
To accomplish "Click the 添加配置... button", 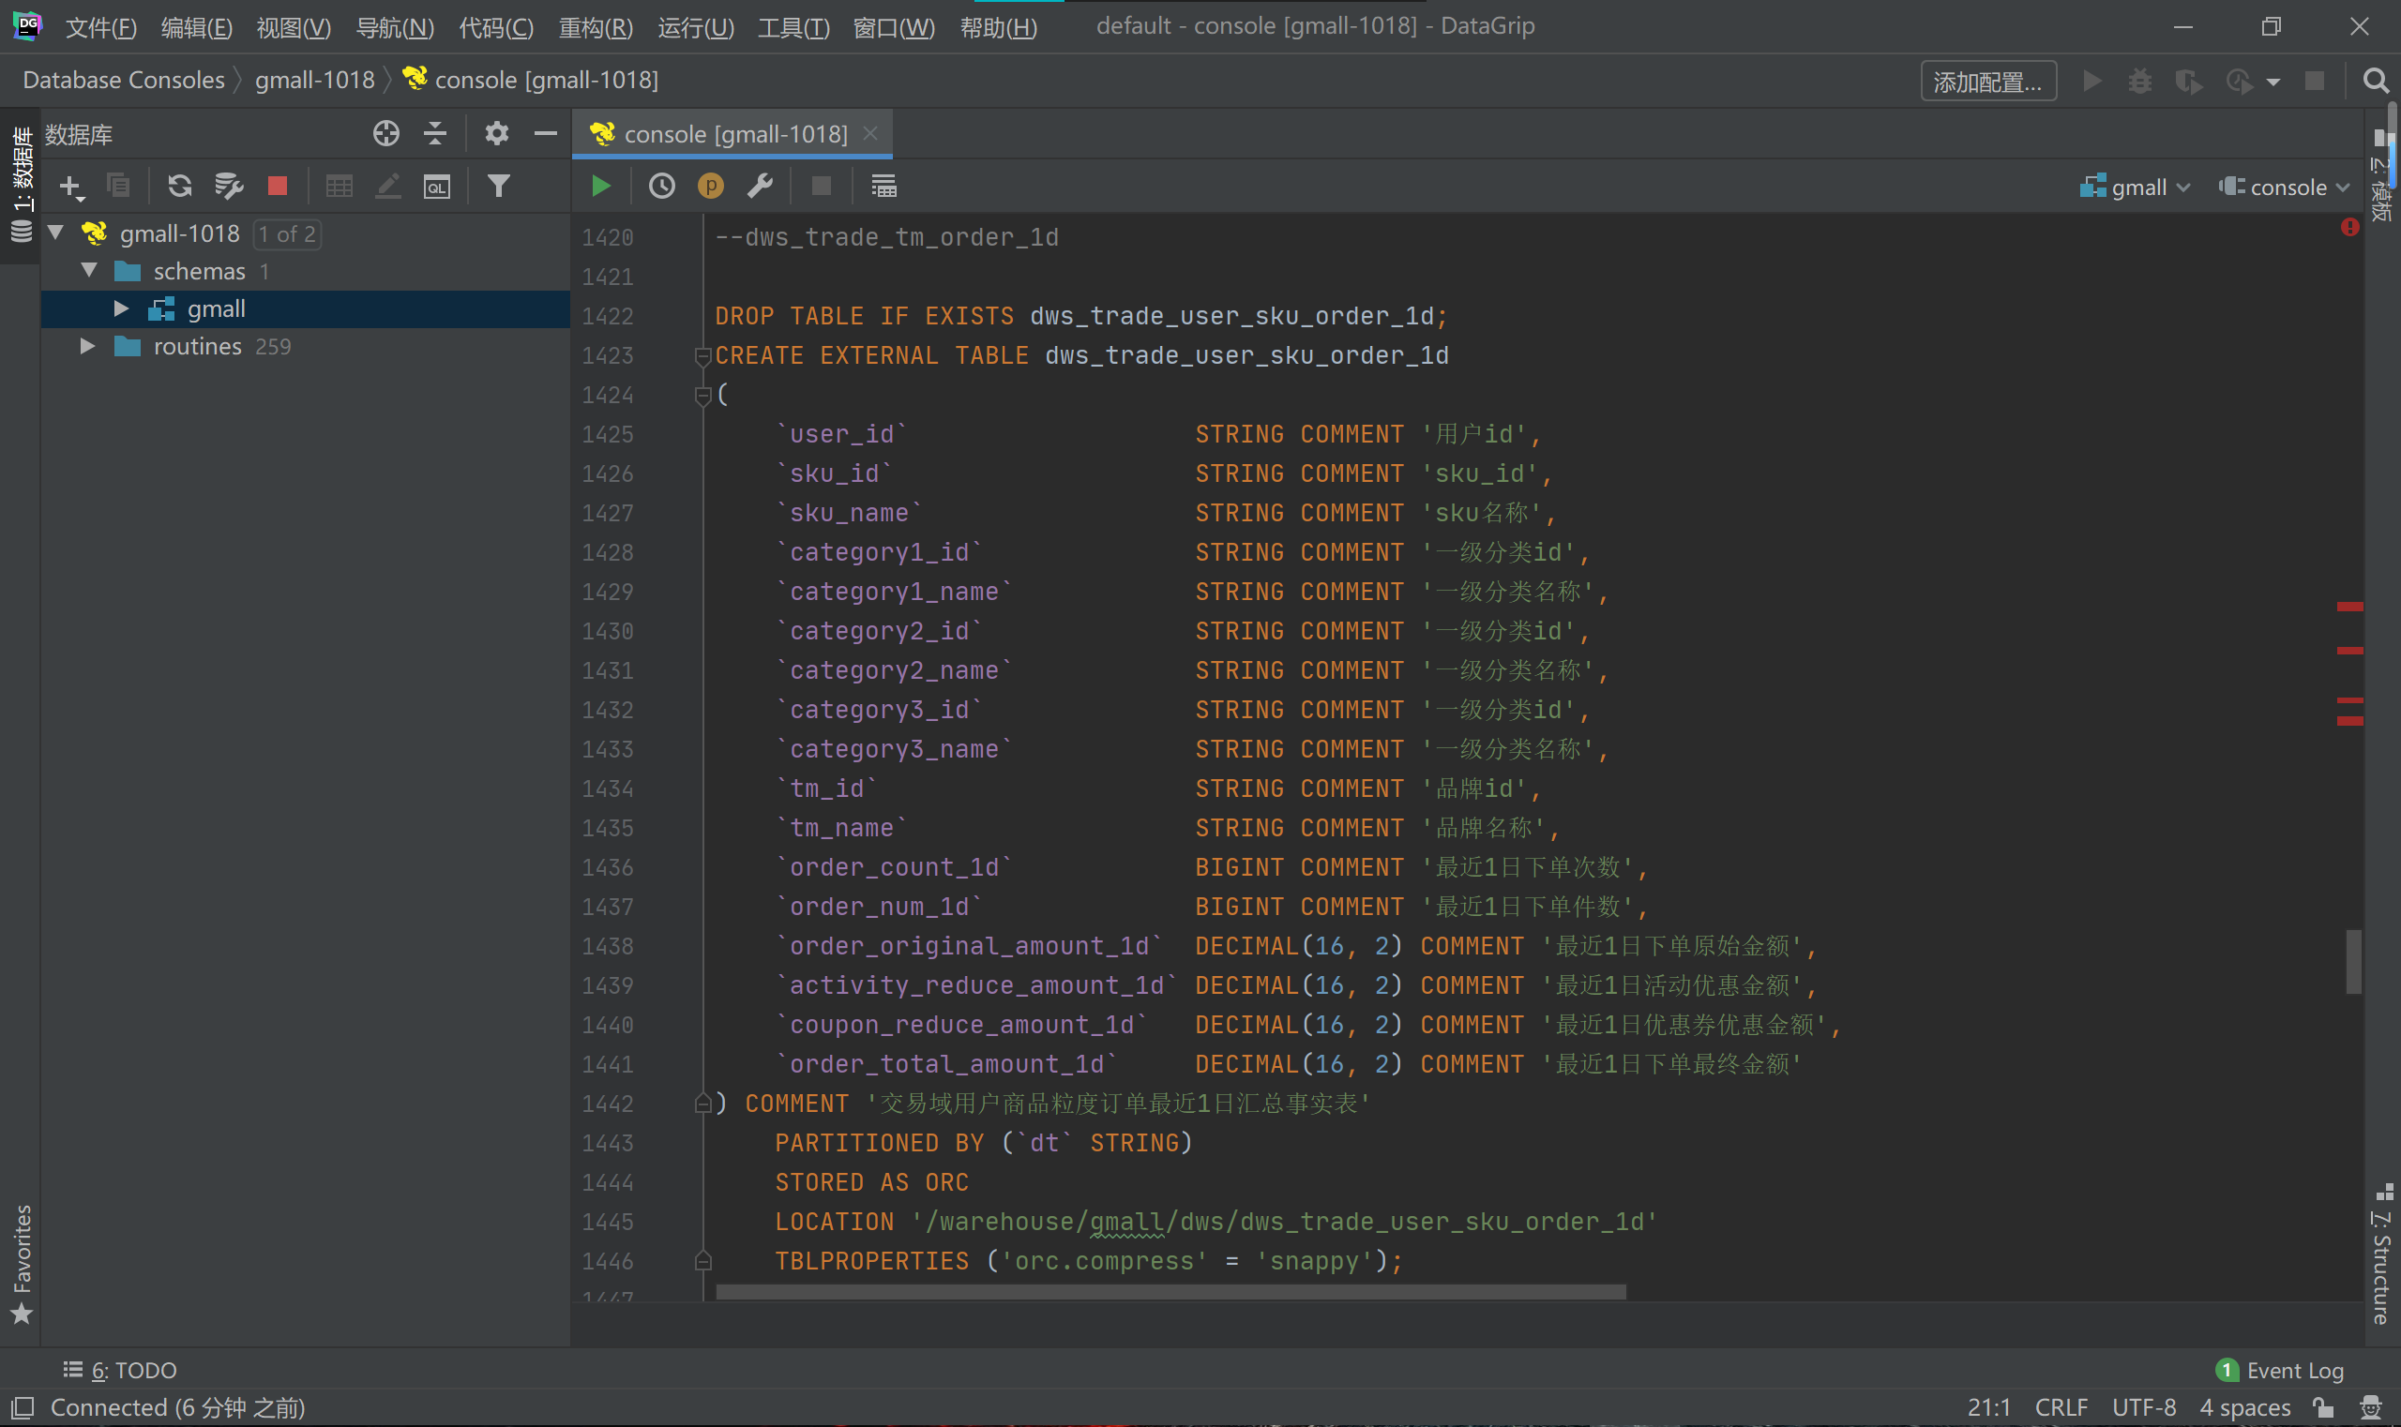I will [x=1987, y=81].
